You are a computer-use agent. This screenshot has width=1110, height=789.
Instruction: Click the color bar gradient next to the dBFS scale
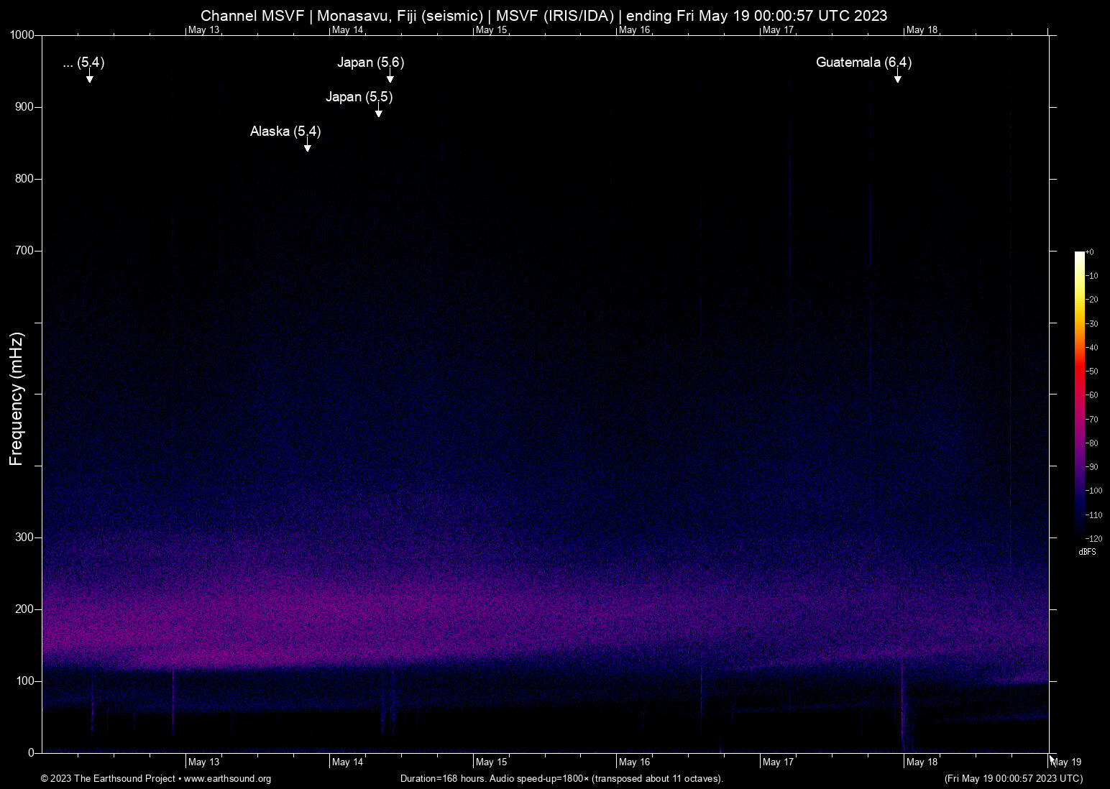click(x=1079, y=394)
